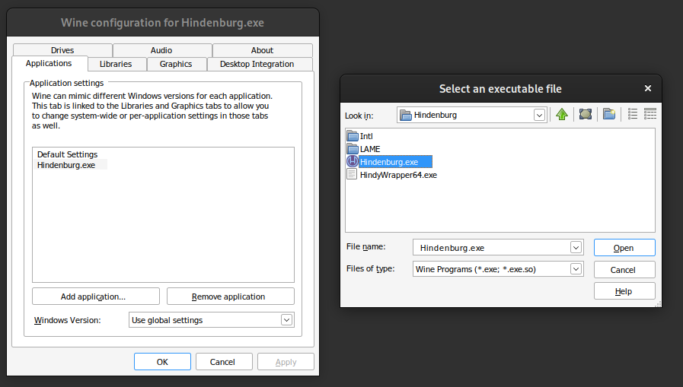The image size is (683, 387).
Task: Cancel the executable file selection dialog
Action: pyautogui.click(x=624, y=270)
